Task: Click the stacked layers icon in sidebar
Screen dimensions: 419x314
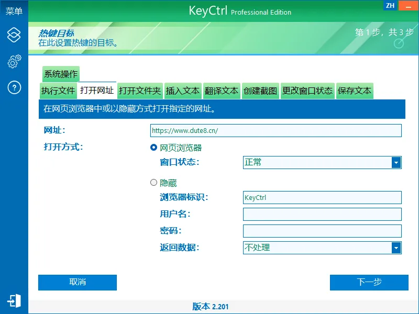Action: pyautogui.click(x=14, y=35)
